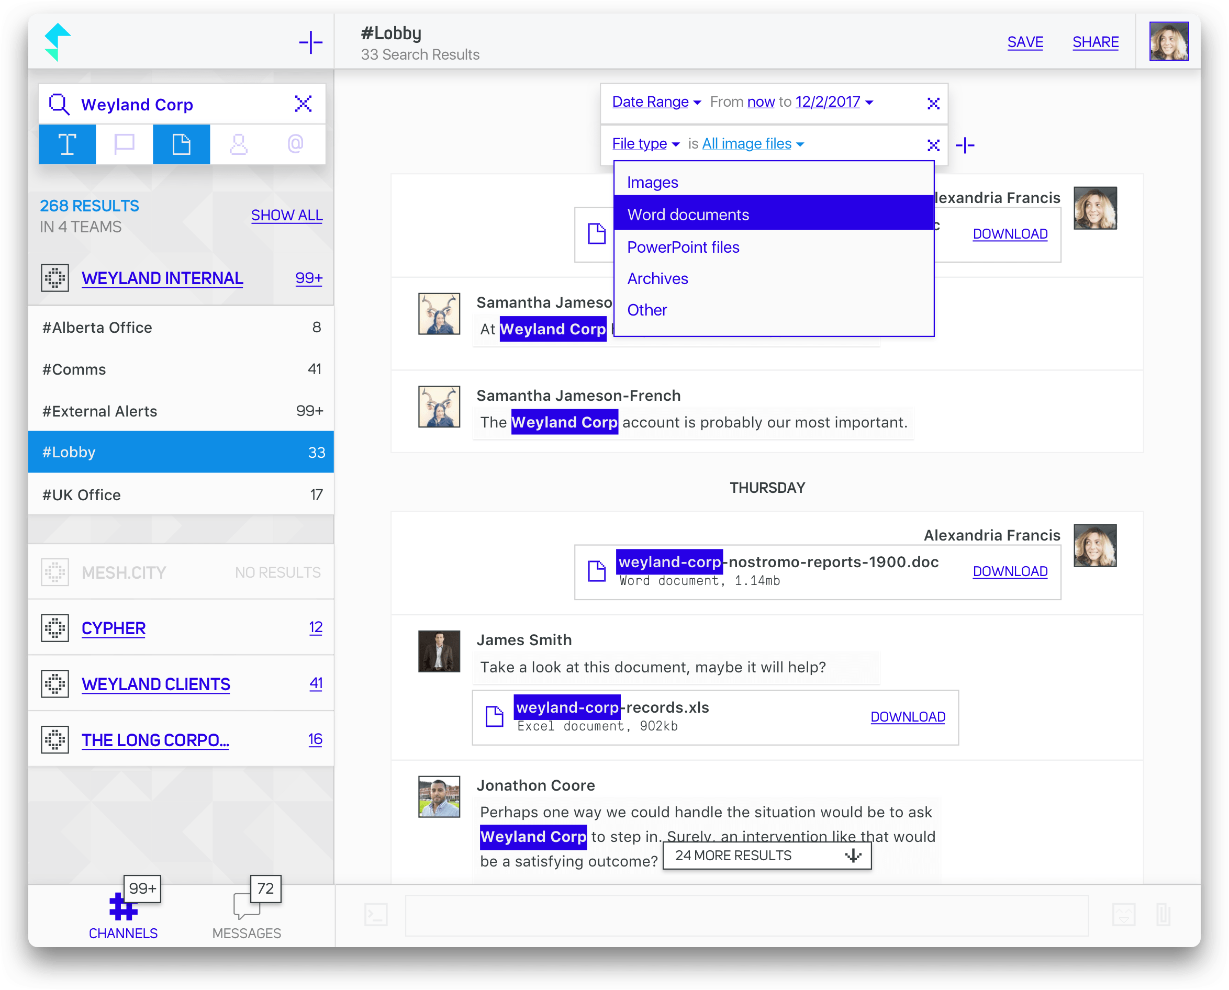This screenshot has height=990, width=1229.
Task: Remove the File type filter
Action: 933,145
